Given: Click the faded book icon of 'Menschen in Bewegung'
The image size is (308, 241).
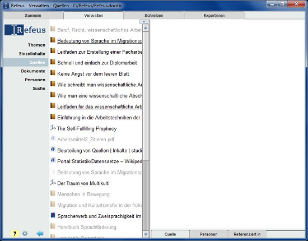Looking at the screenshot, I should tap(53, 193).
